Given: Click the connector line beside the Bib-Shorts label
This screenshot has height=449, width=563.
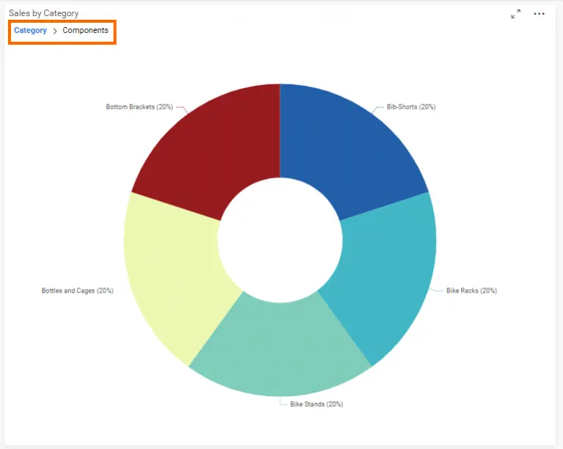Looking at the screenshot, I should coord(380,109).
